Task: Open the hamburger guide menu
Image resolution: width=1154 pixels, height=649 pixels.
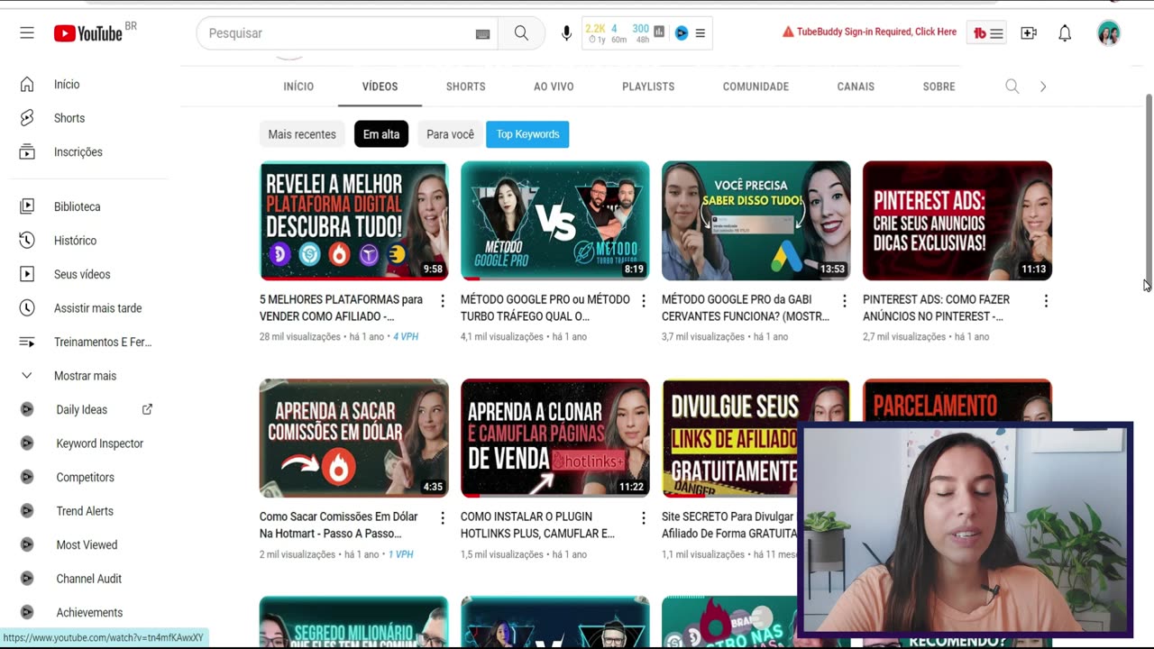Action: 27,33
